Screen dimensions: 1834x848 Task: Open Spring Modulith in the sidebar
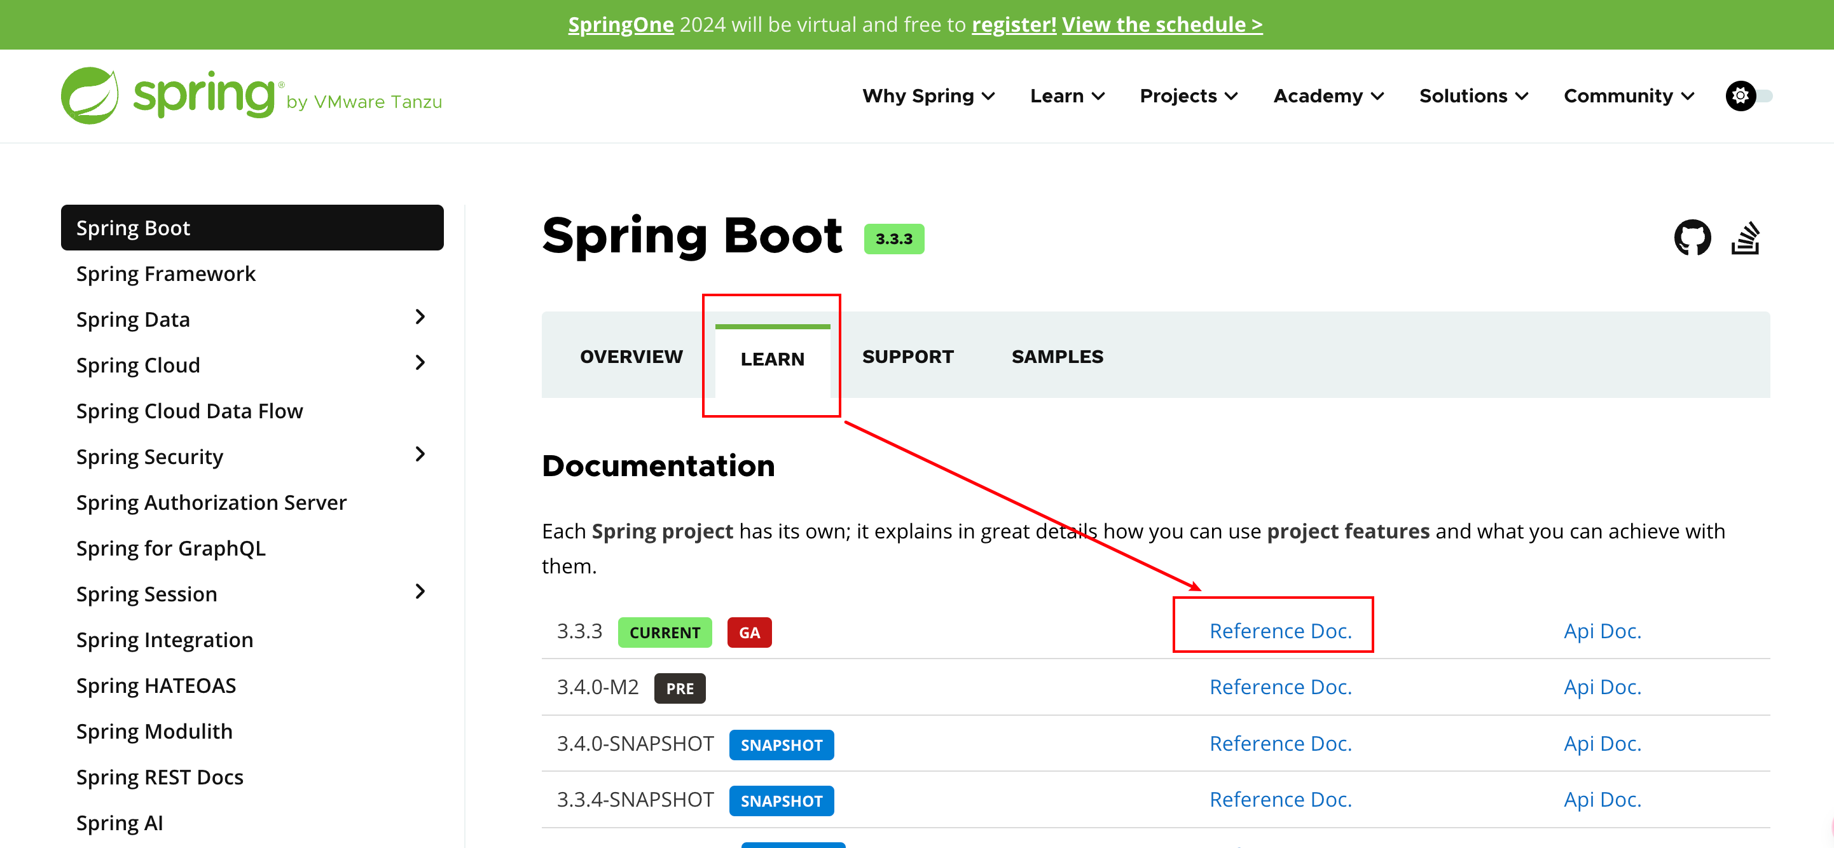click(x=154, y=731)
